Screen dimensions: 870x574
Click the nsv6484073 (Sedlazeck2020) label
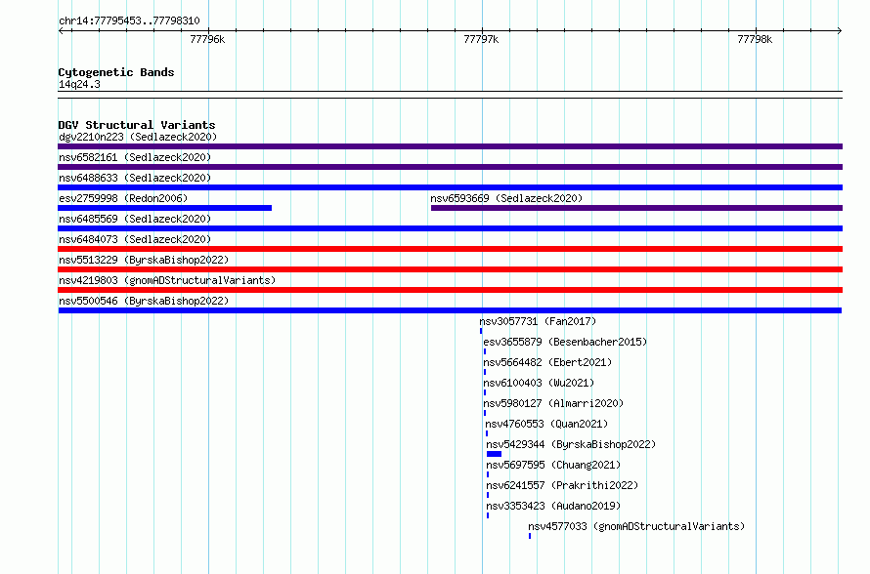pyautogui.click(x=135, y=239)
